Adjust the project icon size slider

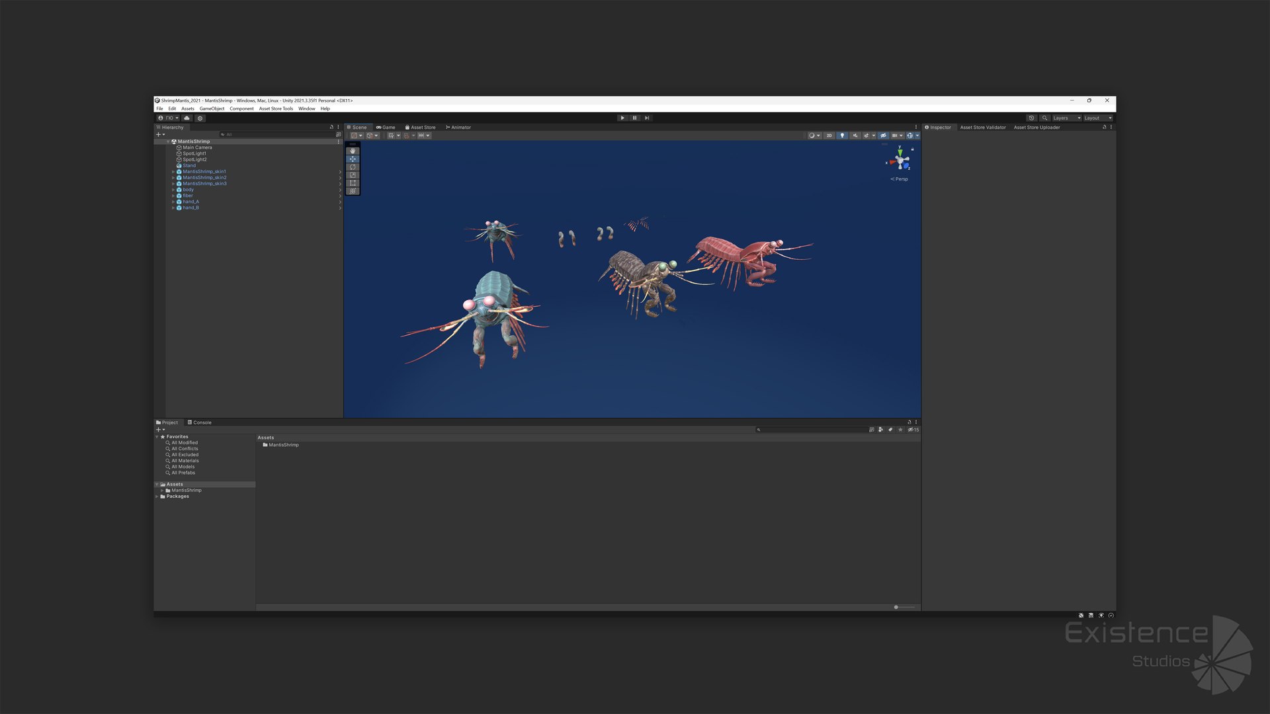pyautogui.click(x=897, y=607)
